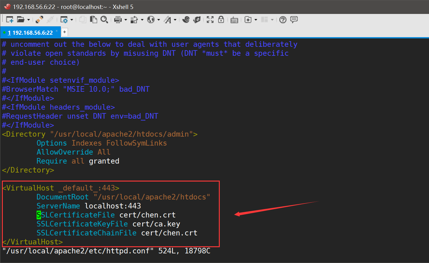The width and height of the screenshot is (429, 263).
Task: Click the 'Require all granted' line
Action: pos(78,161)
